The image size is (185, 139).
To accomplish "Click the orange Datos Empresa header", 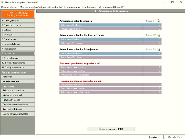I will pos(17,14).
